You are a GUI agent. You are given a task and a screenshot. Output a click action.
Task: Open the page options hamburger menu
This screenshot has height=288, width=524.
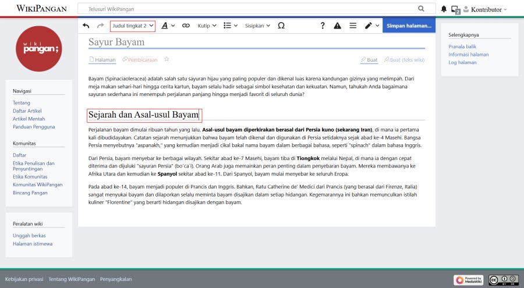(353, 26)
